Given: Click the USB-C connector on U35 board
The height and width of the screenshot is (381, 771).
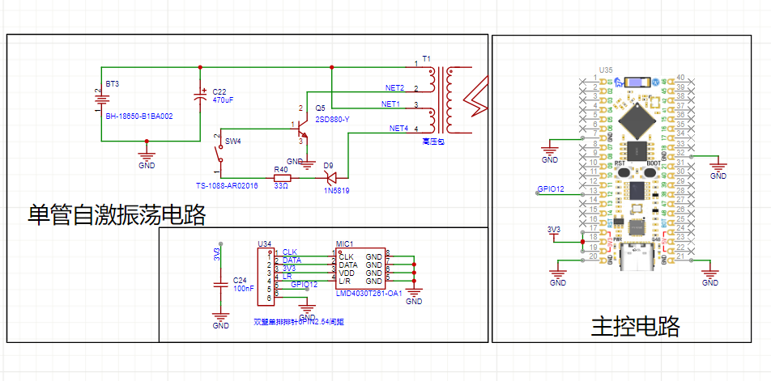Looking at the screenshot, I should pos(636,258).
